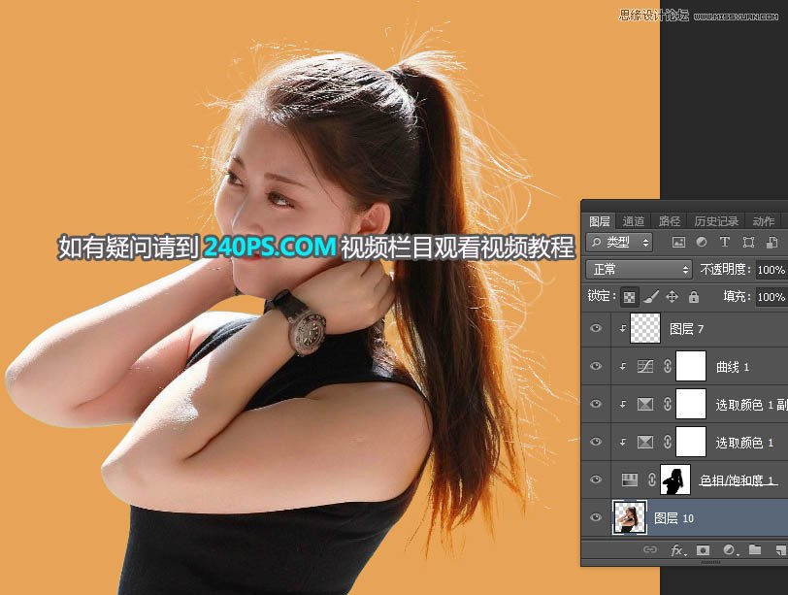
Task: Select layer name 色相/饱和度 1
Action: point(737,480)
